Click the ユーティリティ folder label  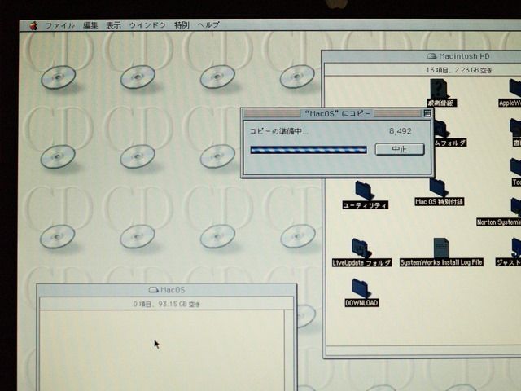(x=366, y=205)
